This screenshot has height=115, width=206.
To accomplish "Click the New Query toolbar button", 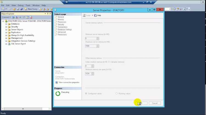I will coord(31,9).
